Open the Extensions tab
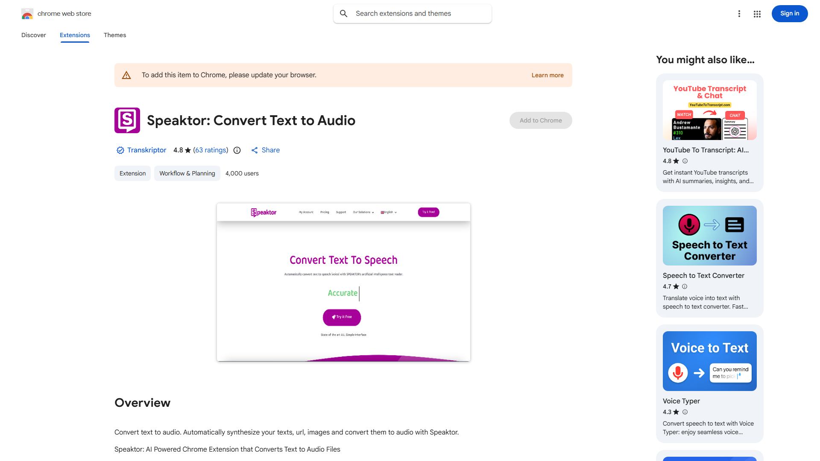Viewport: 820px width, 461px height. pos(75,35)
